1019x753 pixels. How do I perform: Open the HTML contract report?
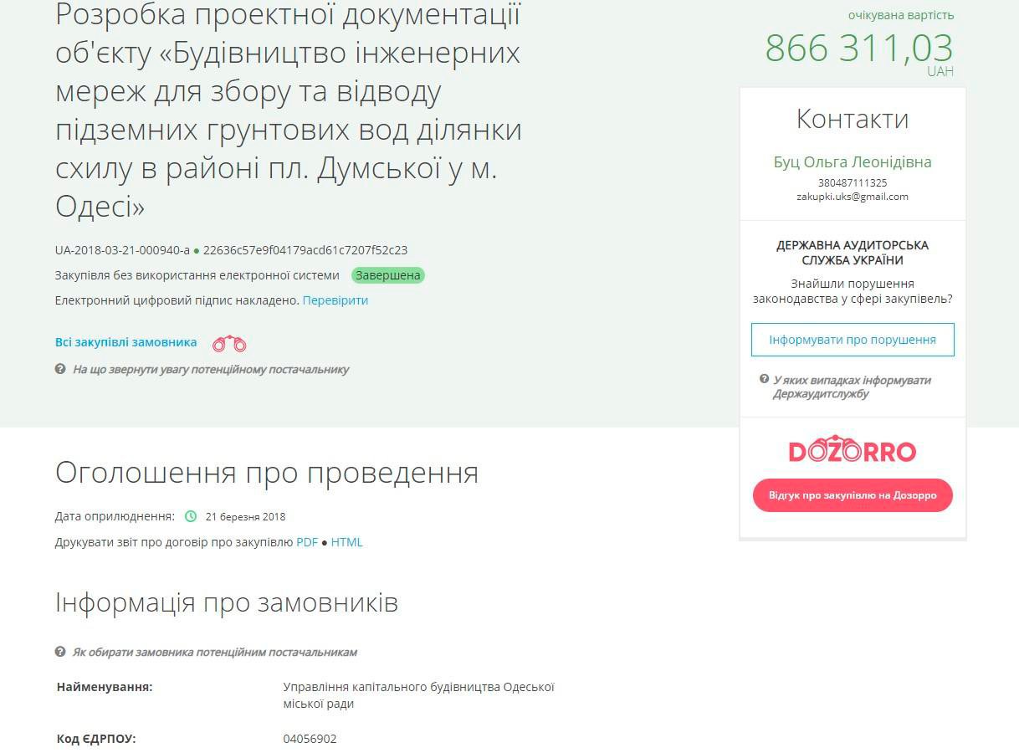click(346, 542)
